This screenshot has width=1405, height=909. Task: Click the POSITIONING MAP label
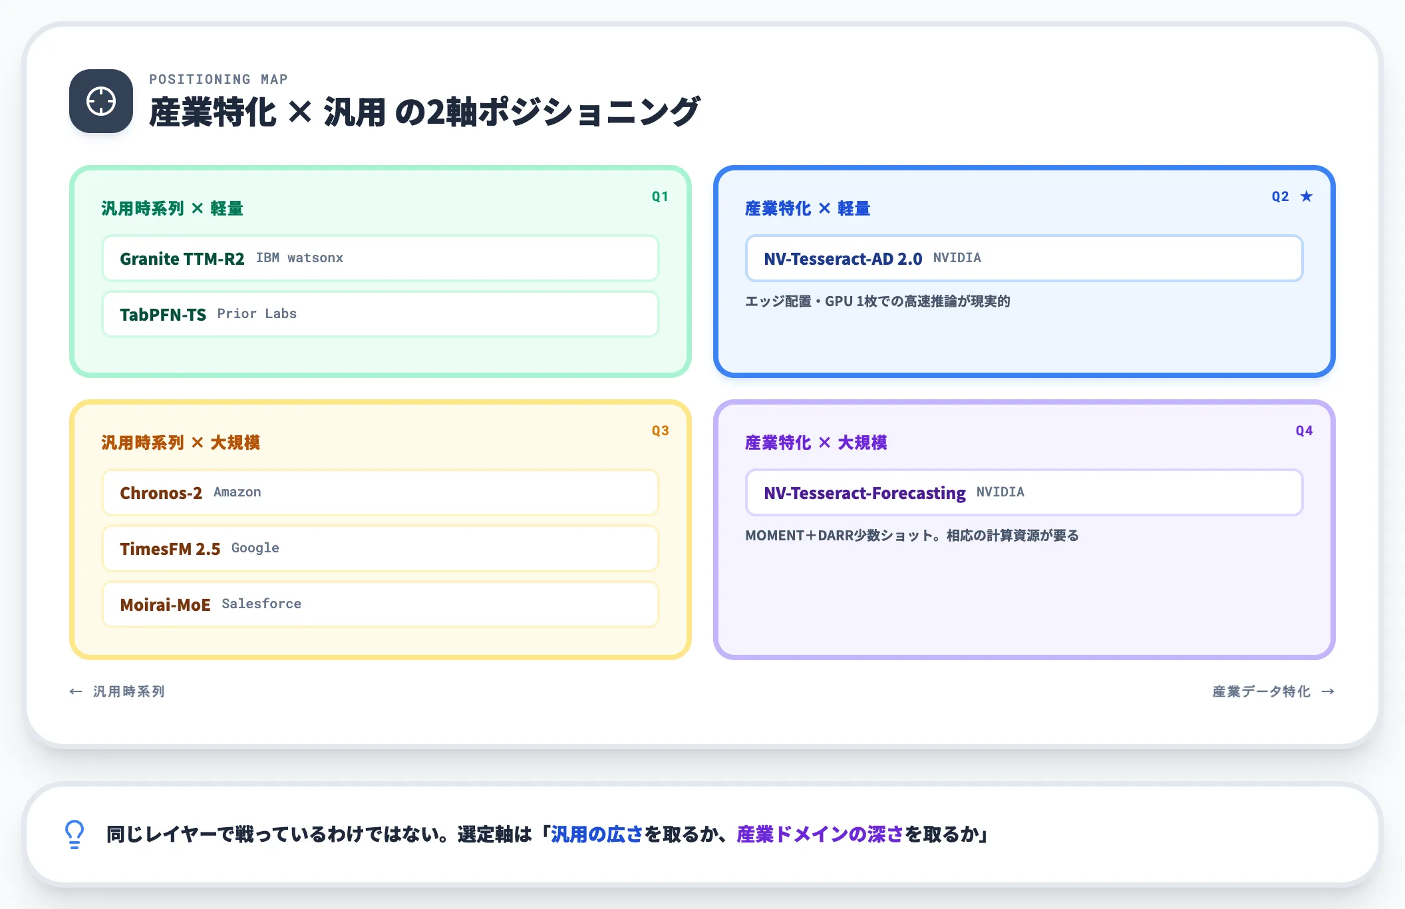click(218, 79)
